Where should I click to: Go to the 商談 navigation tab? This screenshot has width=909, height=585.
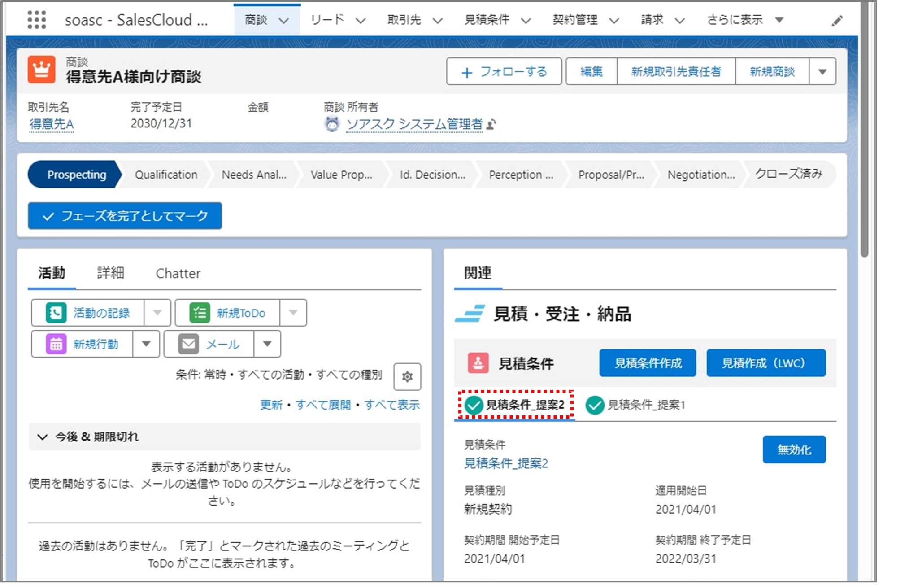click(x=256, y=20)
